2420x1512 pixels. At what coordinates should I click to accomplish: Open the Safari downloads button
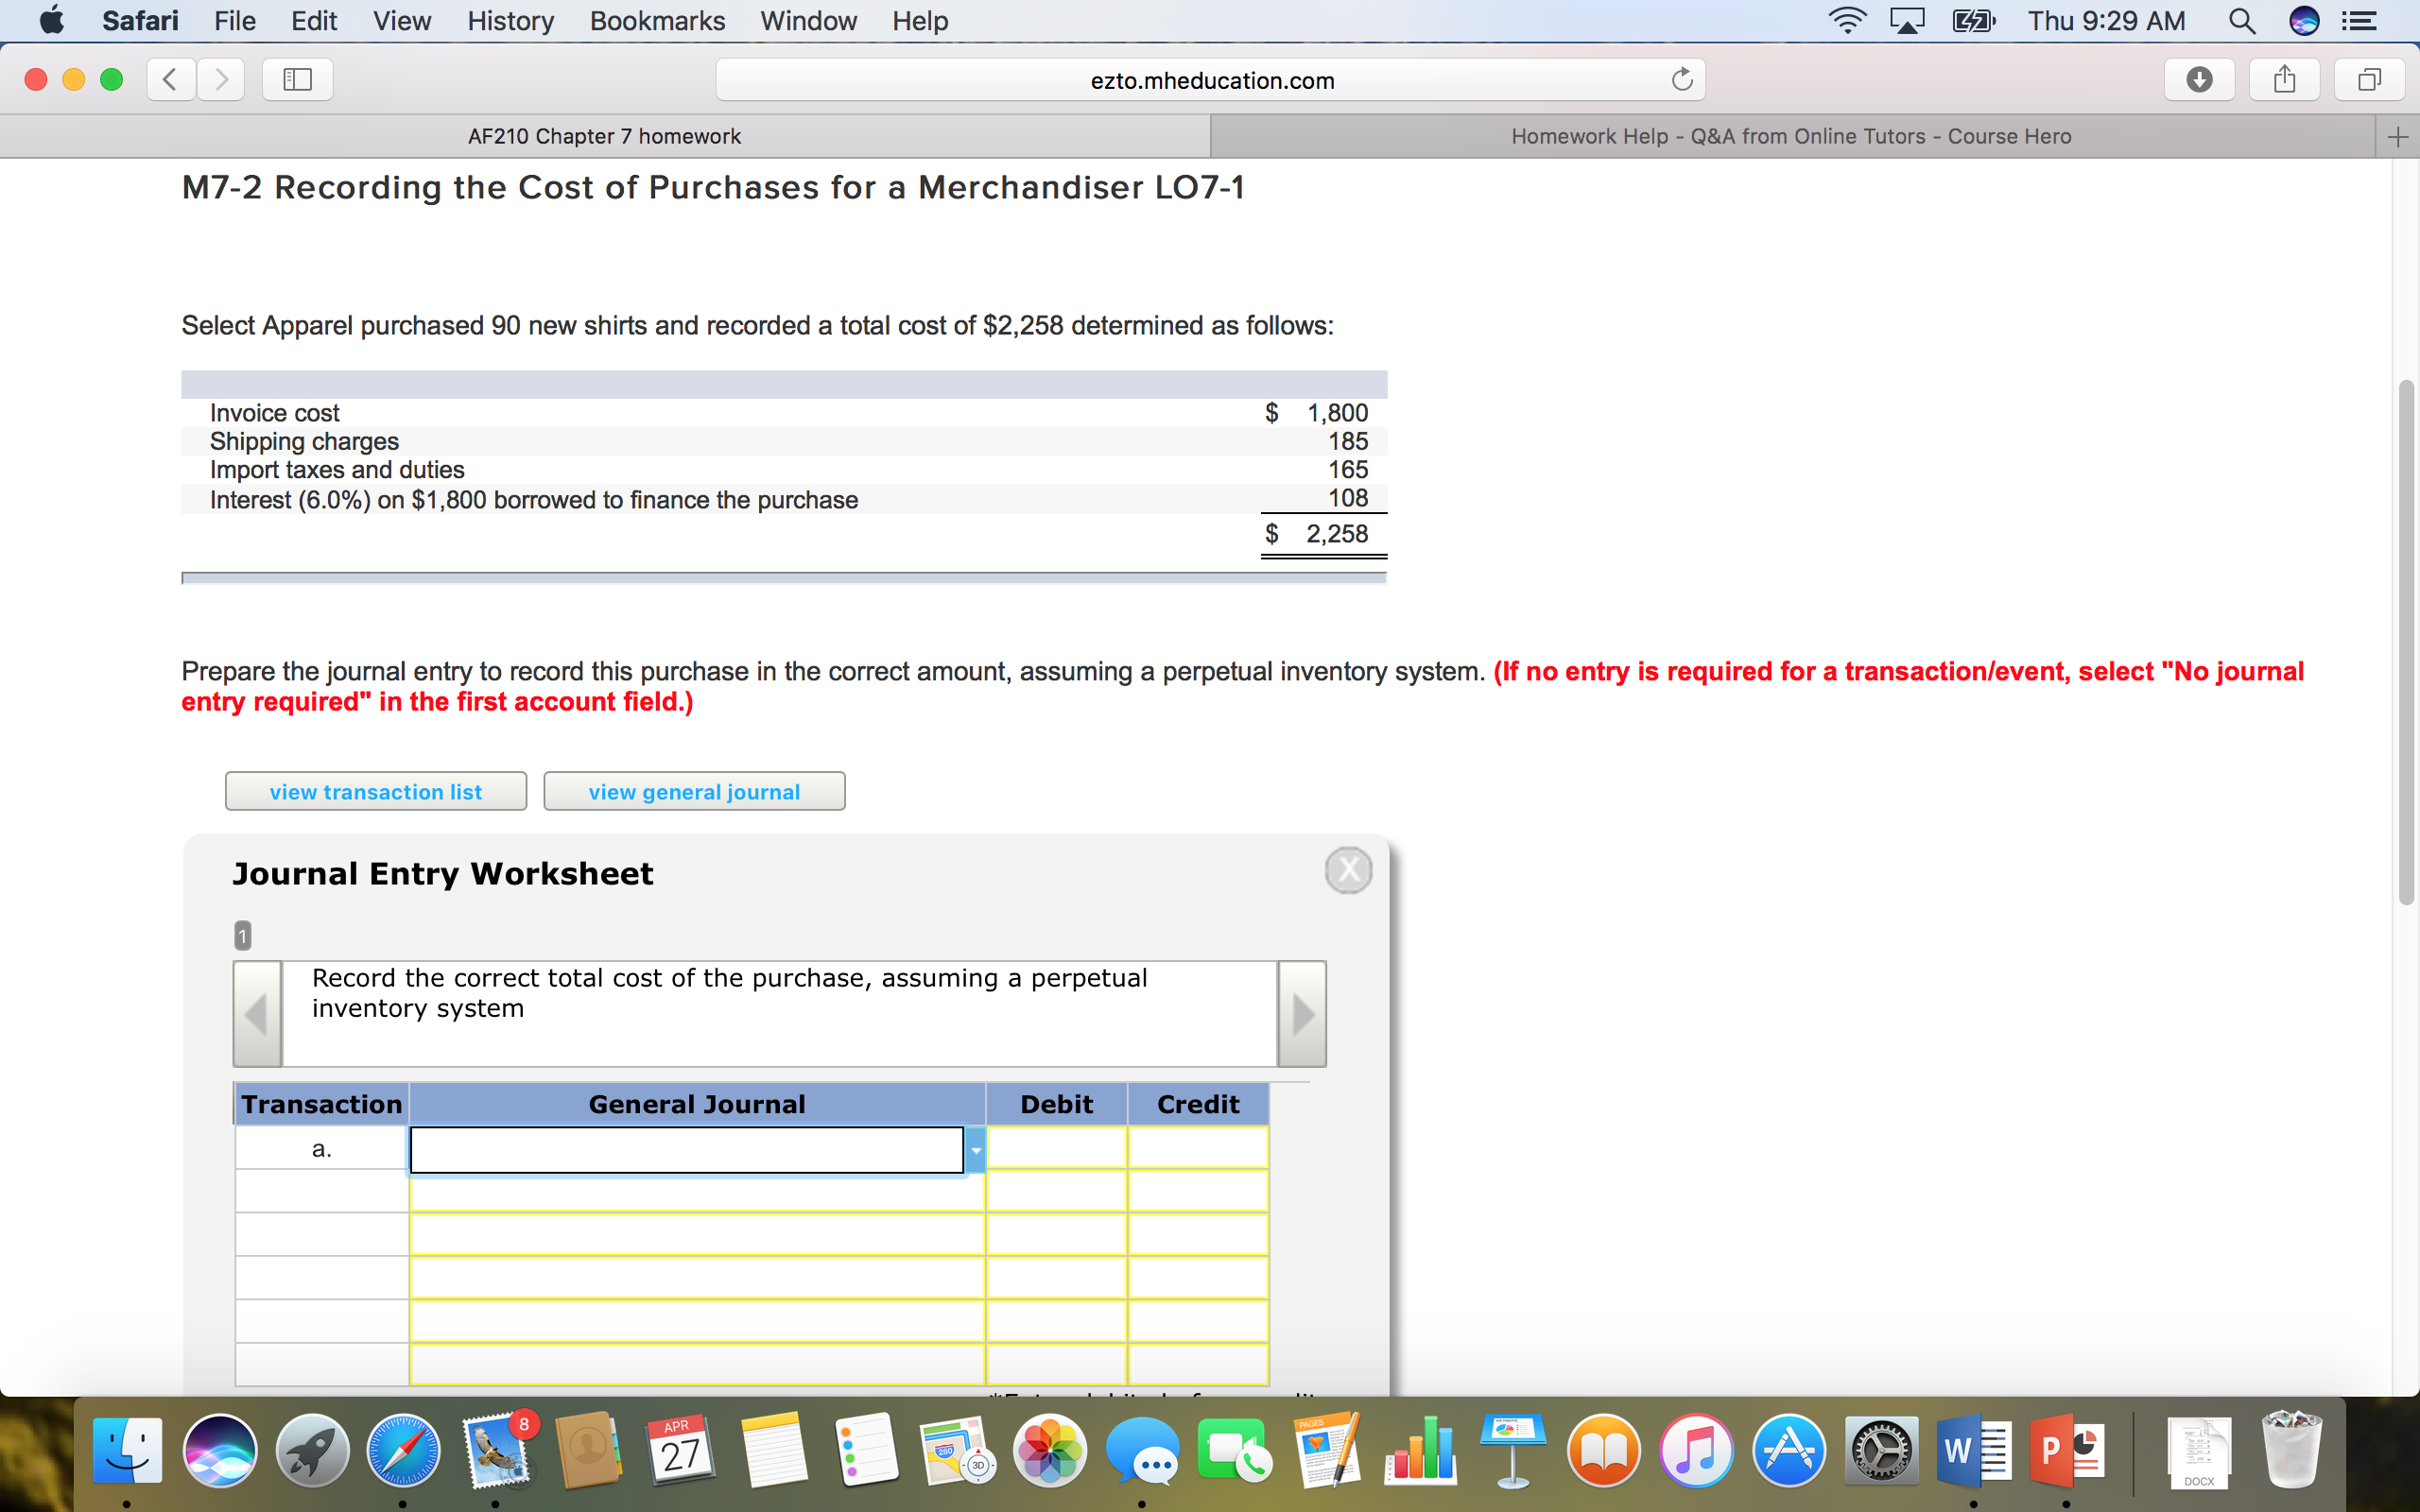tap(2198, 79)
